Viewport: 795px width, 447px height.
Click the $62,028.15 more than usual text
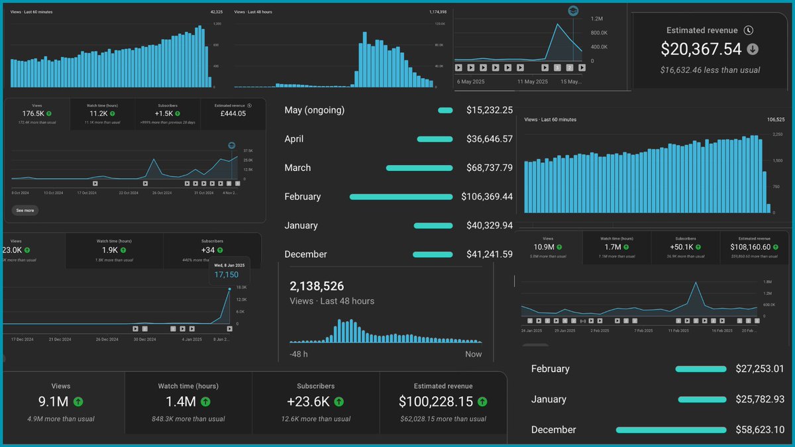click(443, 419)
